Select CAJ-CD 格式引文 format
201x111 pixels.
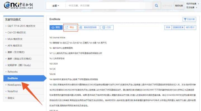coord(23,33)
